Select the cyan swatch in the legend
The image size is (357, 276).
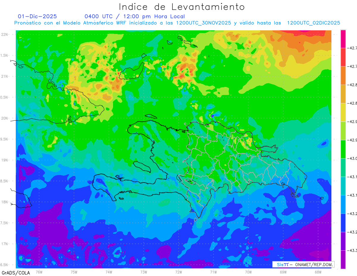tap(343, 186)
